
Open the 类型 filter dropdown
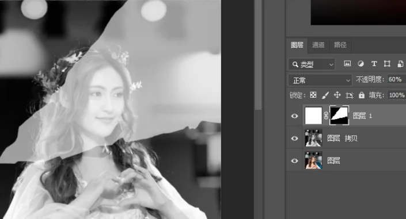click(x=312, y=64)
